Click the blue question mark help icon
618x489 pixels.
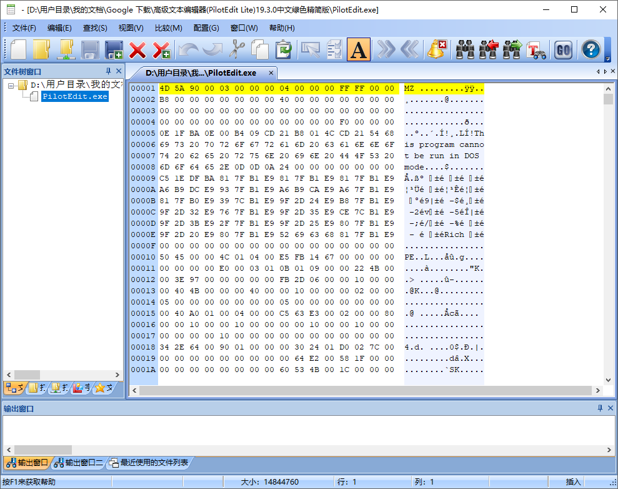pos(591,49)
